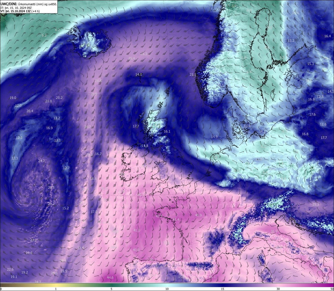Click the map value '16.4'
This screenshot has width=334, height=291.
tap(327, 36)
